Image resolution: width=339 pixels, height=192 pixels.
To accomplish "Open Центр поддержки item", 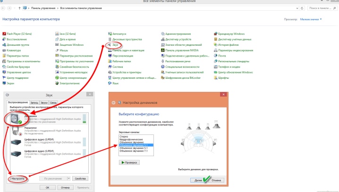I will [x=16, y=78].
